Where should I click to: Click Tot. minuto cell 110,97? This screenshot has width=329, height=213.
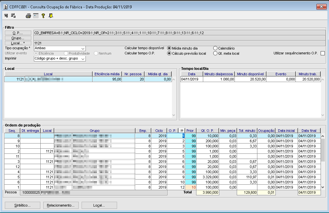coord(247,177)
